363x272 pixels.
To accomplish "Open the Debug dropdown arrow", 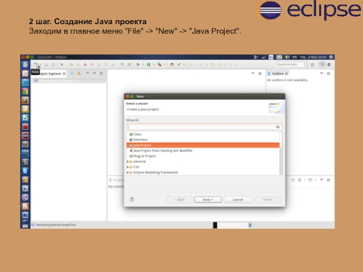I will click(x=143, y=64).
